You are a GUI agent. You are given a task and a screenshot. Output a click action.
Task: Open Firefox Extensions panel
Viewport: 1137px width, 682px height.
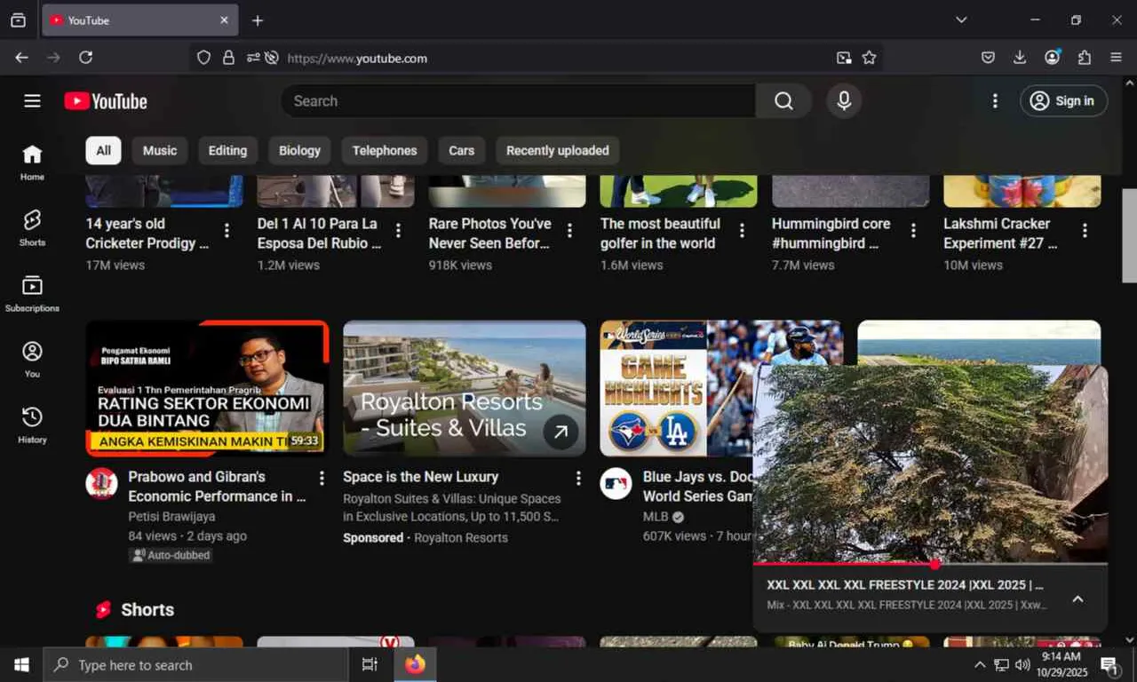click(1085, 58)
